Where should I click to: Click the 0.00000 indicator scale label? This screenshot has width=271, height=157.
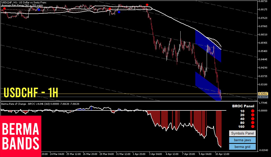coord(263,110)
